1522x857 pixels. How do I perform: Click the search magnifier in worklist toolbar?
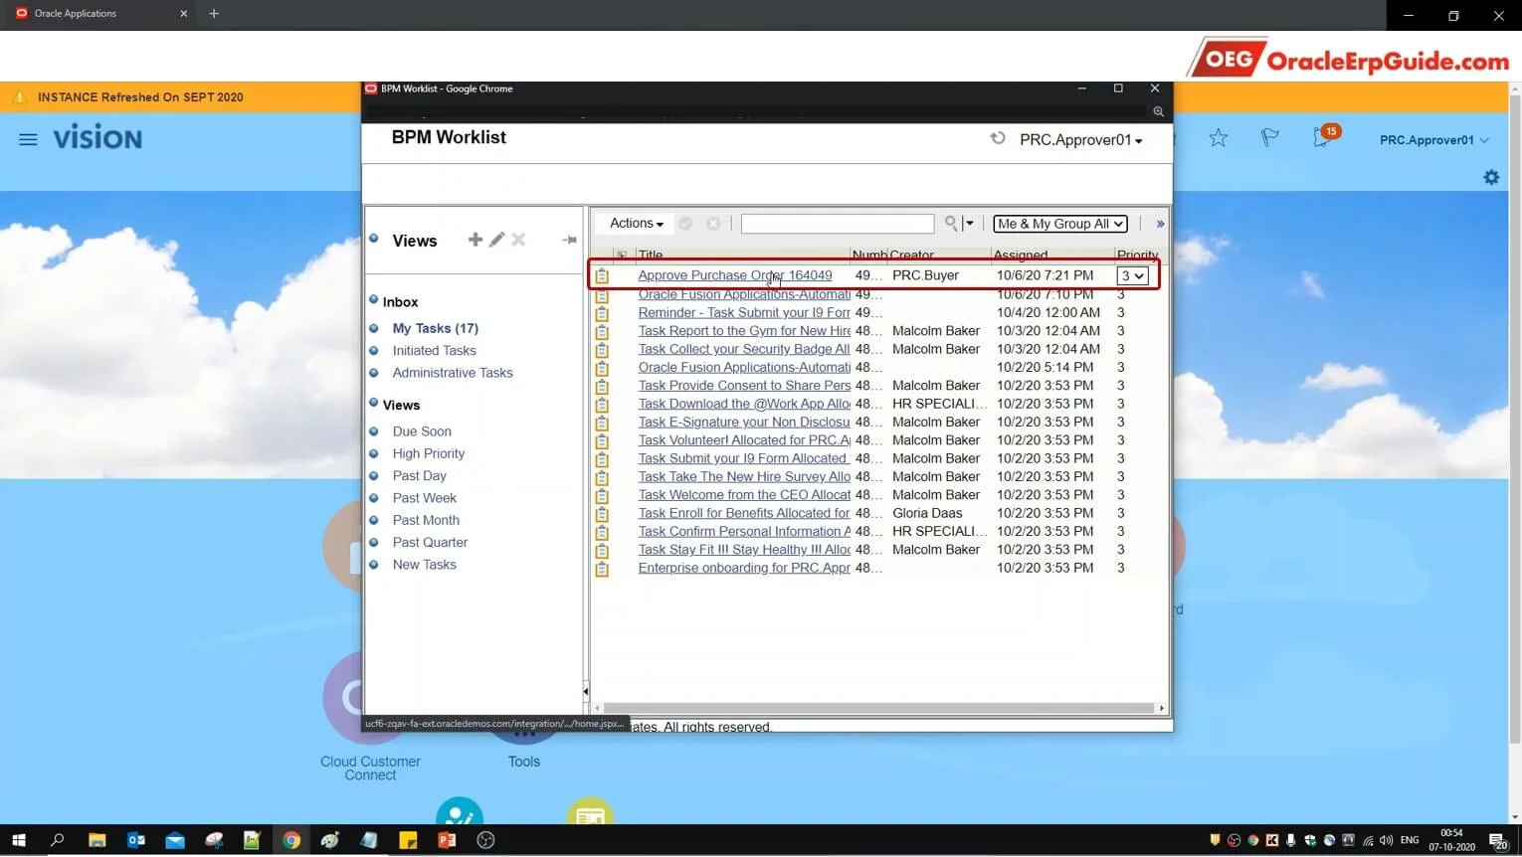[x=951, y=224]
